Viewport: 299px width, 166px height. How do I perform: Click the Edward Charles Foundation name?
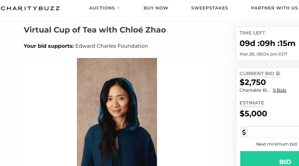click(x=111, y=46)
